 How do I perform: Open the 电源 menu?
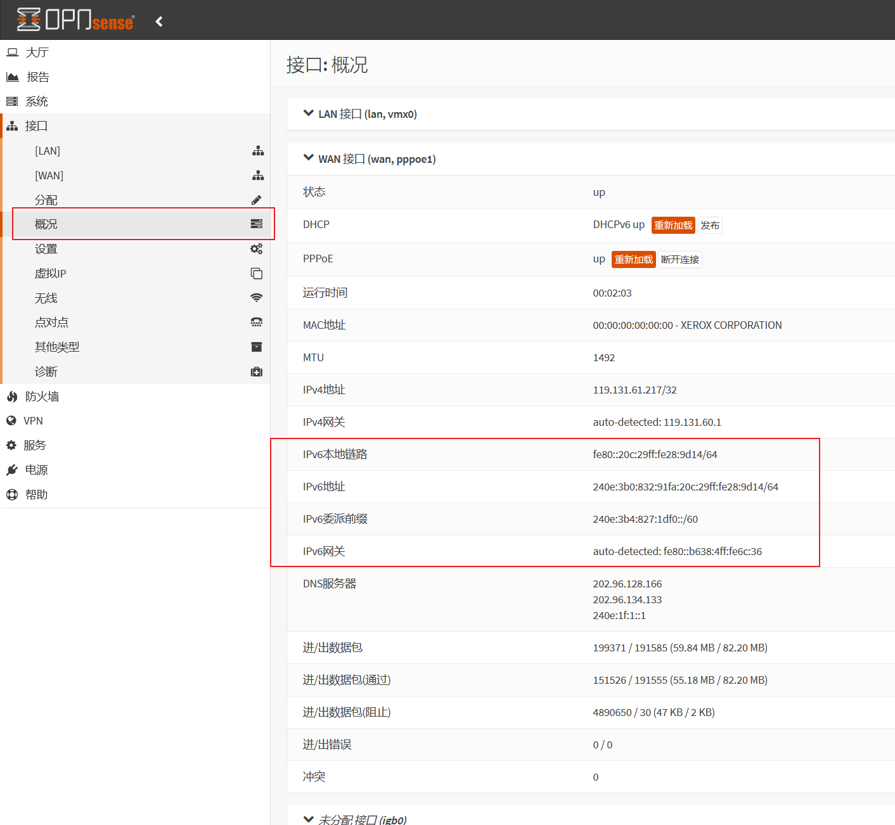point(135,470)
